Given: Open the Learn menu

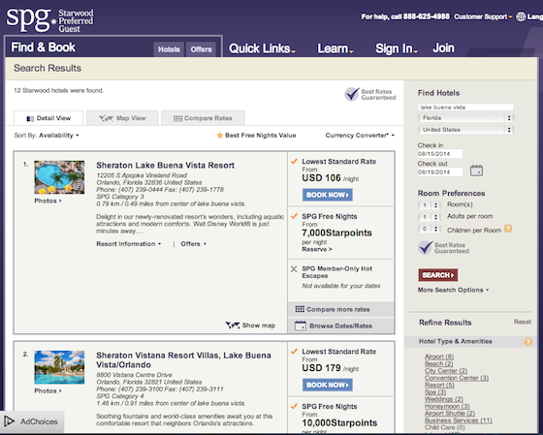Looking at the screenshot, I should coord(335,48).
